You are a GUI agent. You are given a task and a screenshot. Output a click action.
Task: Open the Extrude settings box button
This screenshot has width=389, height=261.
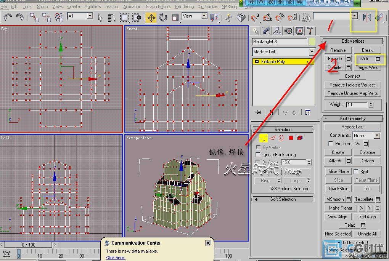point(349,59)
